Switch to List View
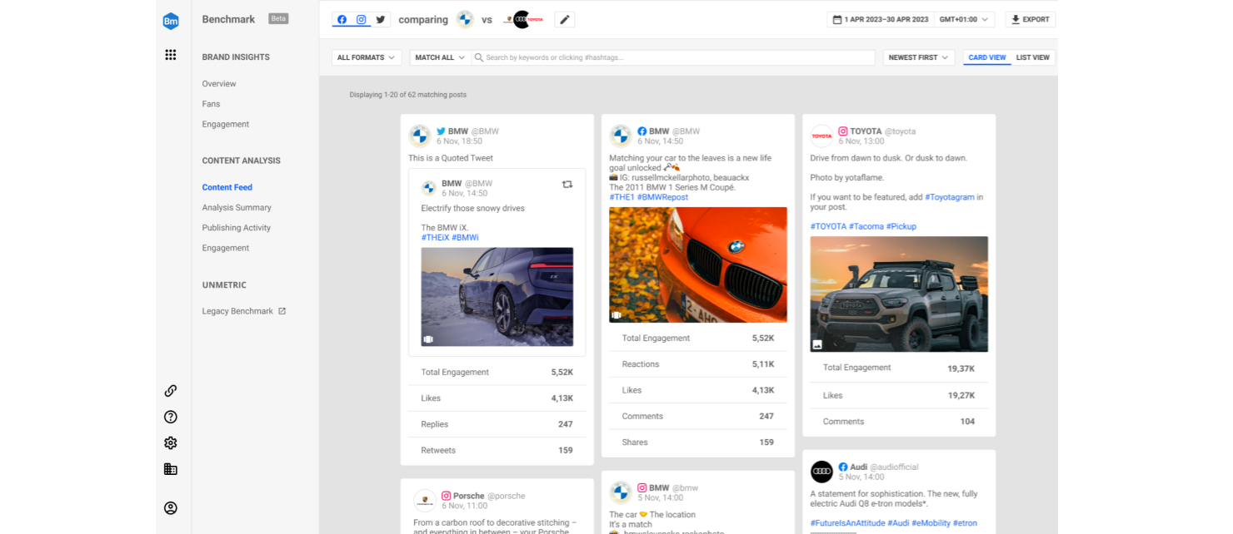The width and height of the screenshot is (1233, 534). [1033, 57]
